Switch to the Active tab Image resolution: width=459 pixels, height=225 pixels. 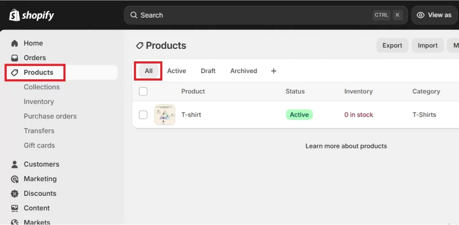(x=177, y=71)
